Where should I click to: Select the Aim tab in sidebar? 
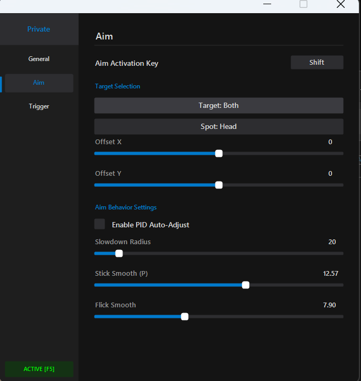39,83
